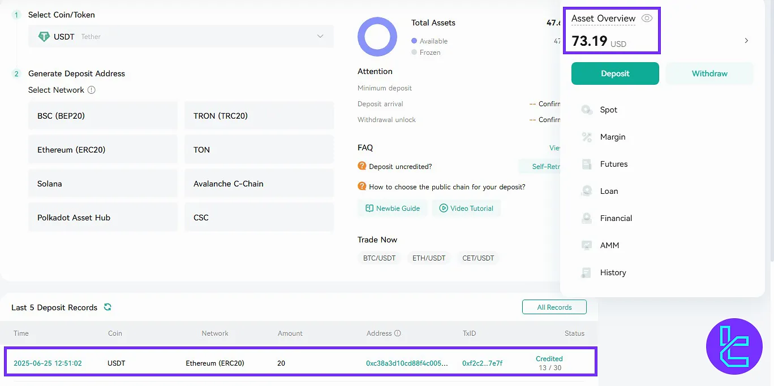Click the Address column info icon
The image size is (774, 386).
click(398, 333)
